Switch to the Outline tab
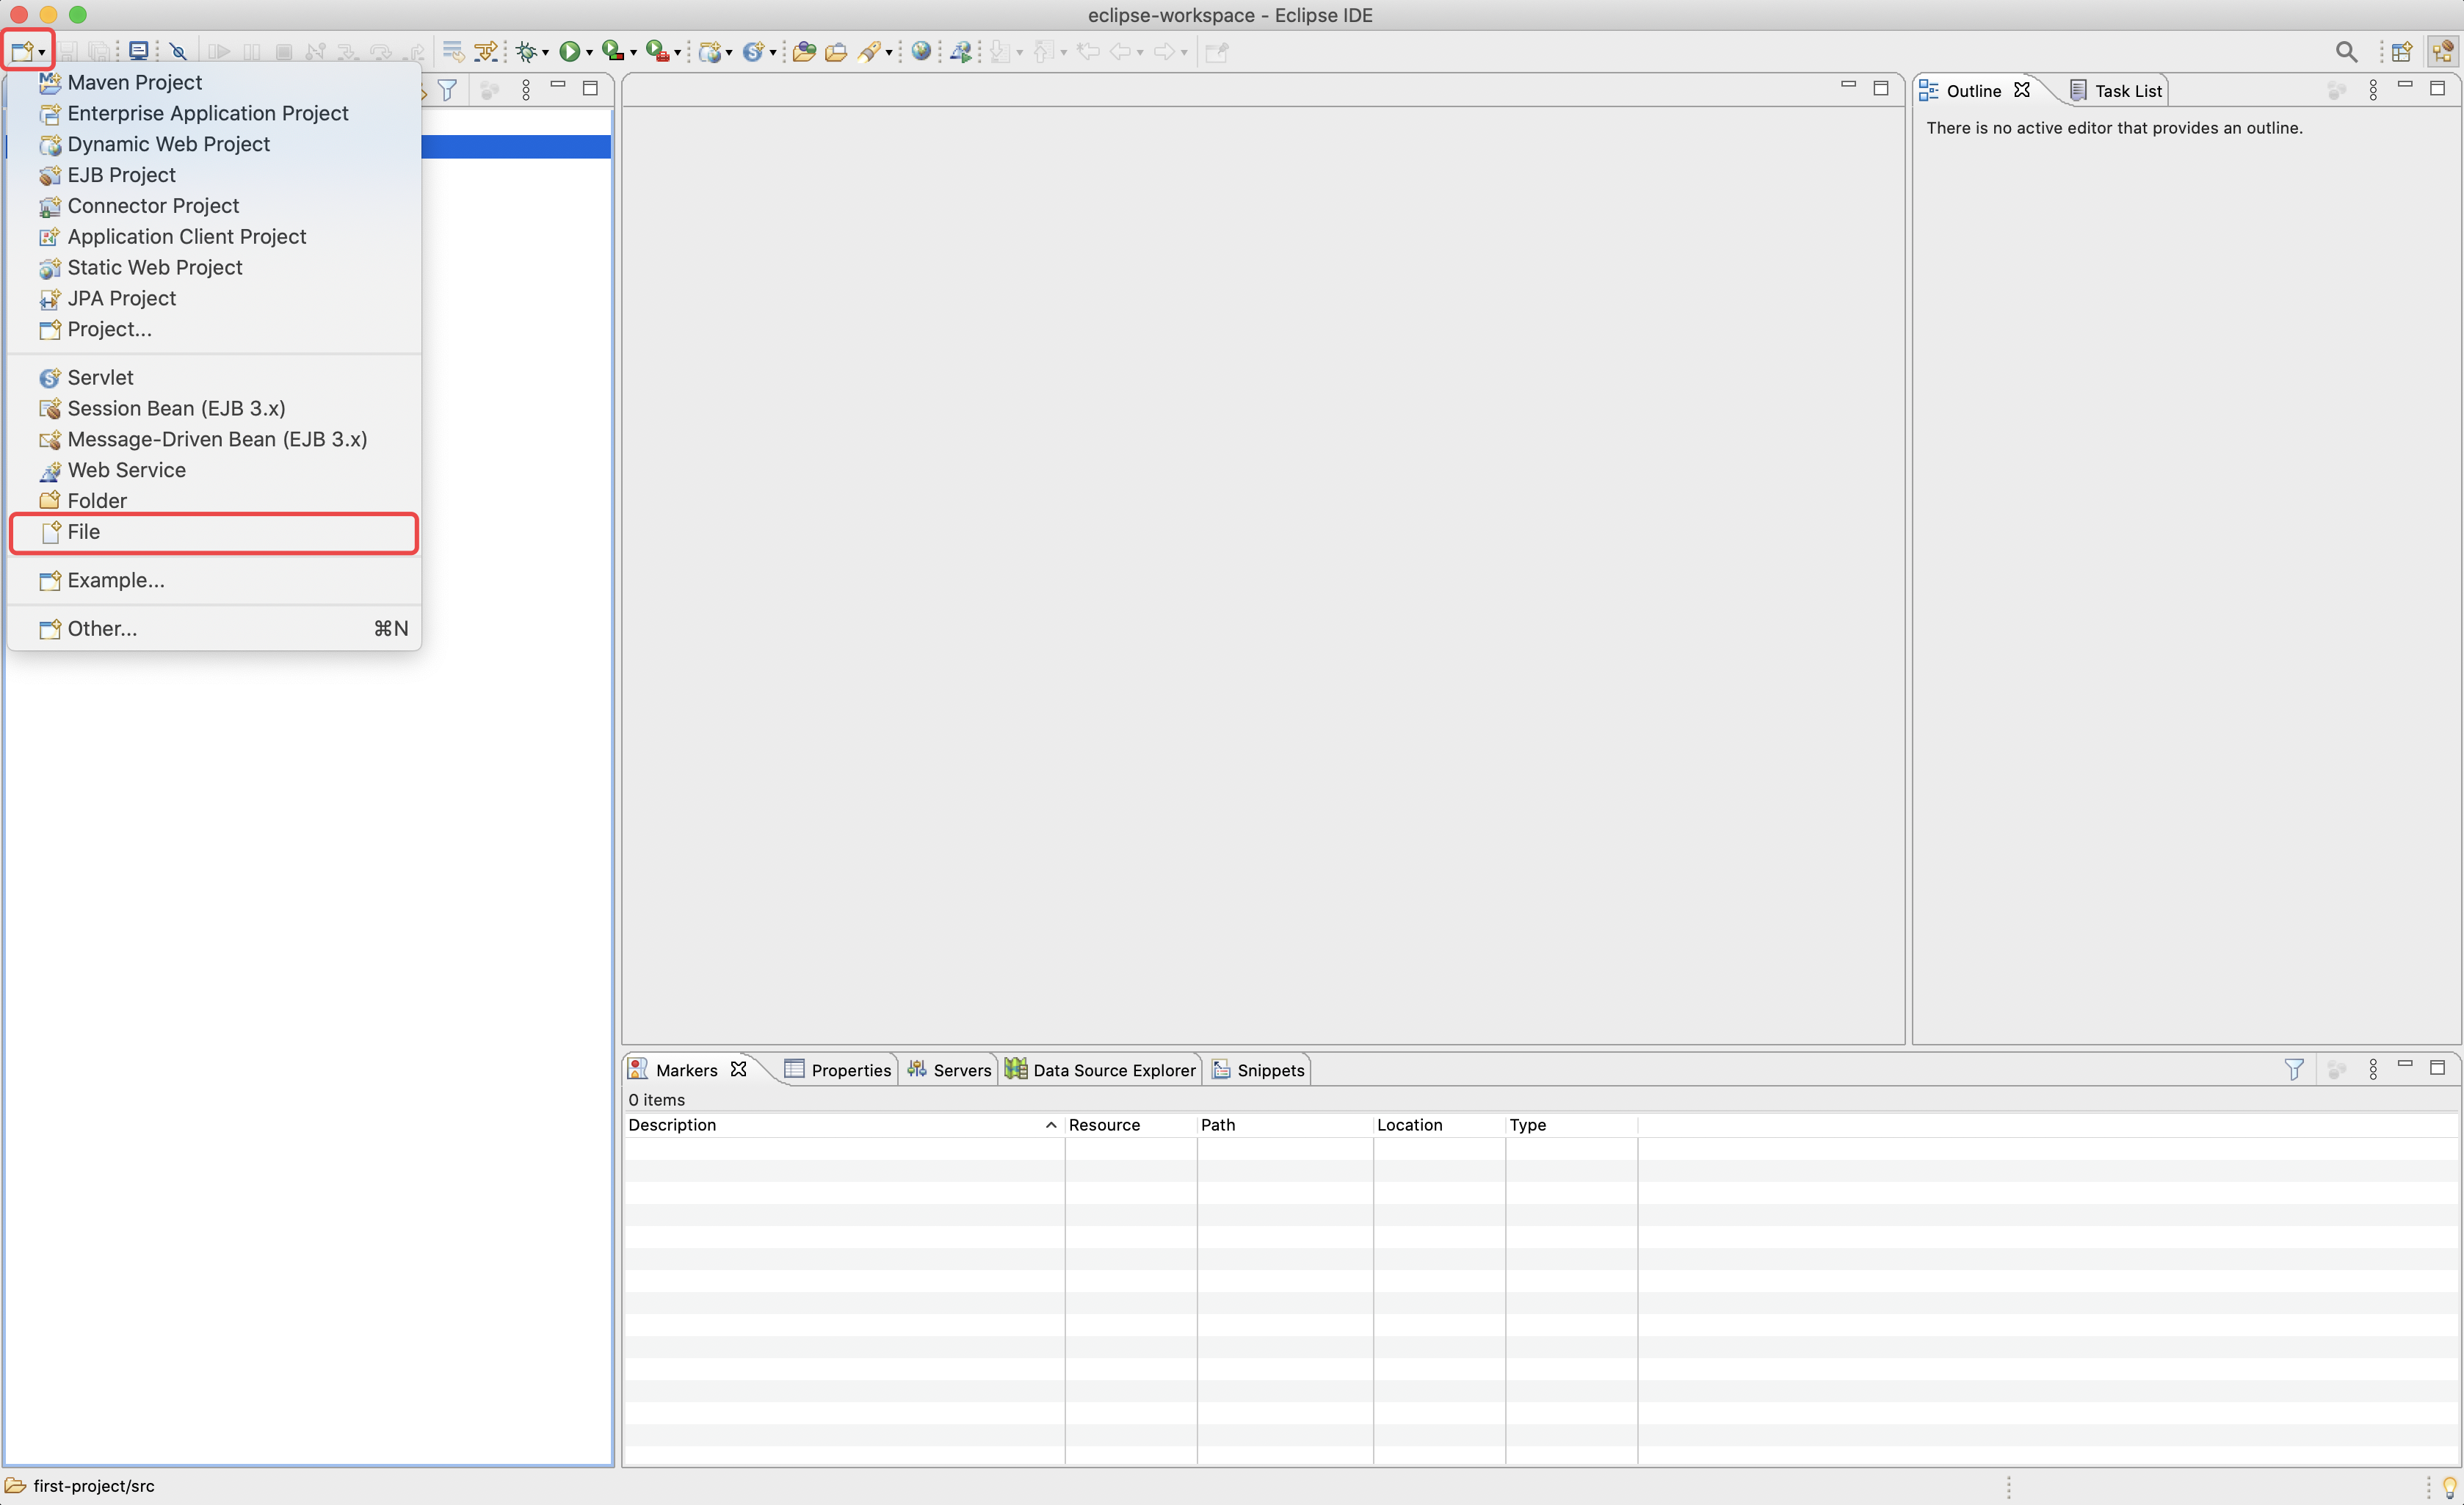The width and height of the screenshot is (2464, 1505). point(1973,91)
